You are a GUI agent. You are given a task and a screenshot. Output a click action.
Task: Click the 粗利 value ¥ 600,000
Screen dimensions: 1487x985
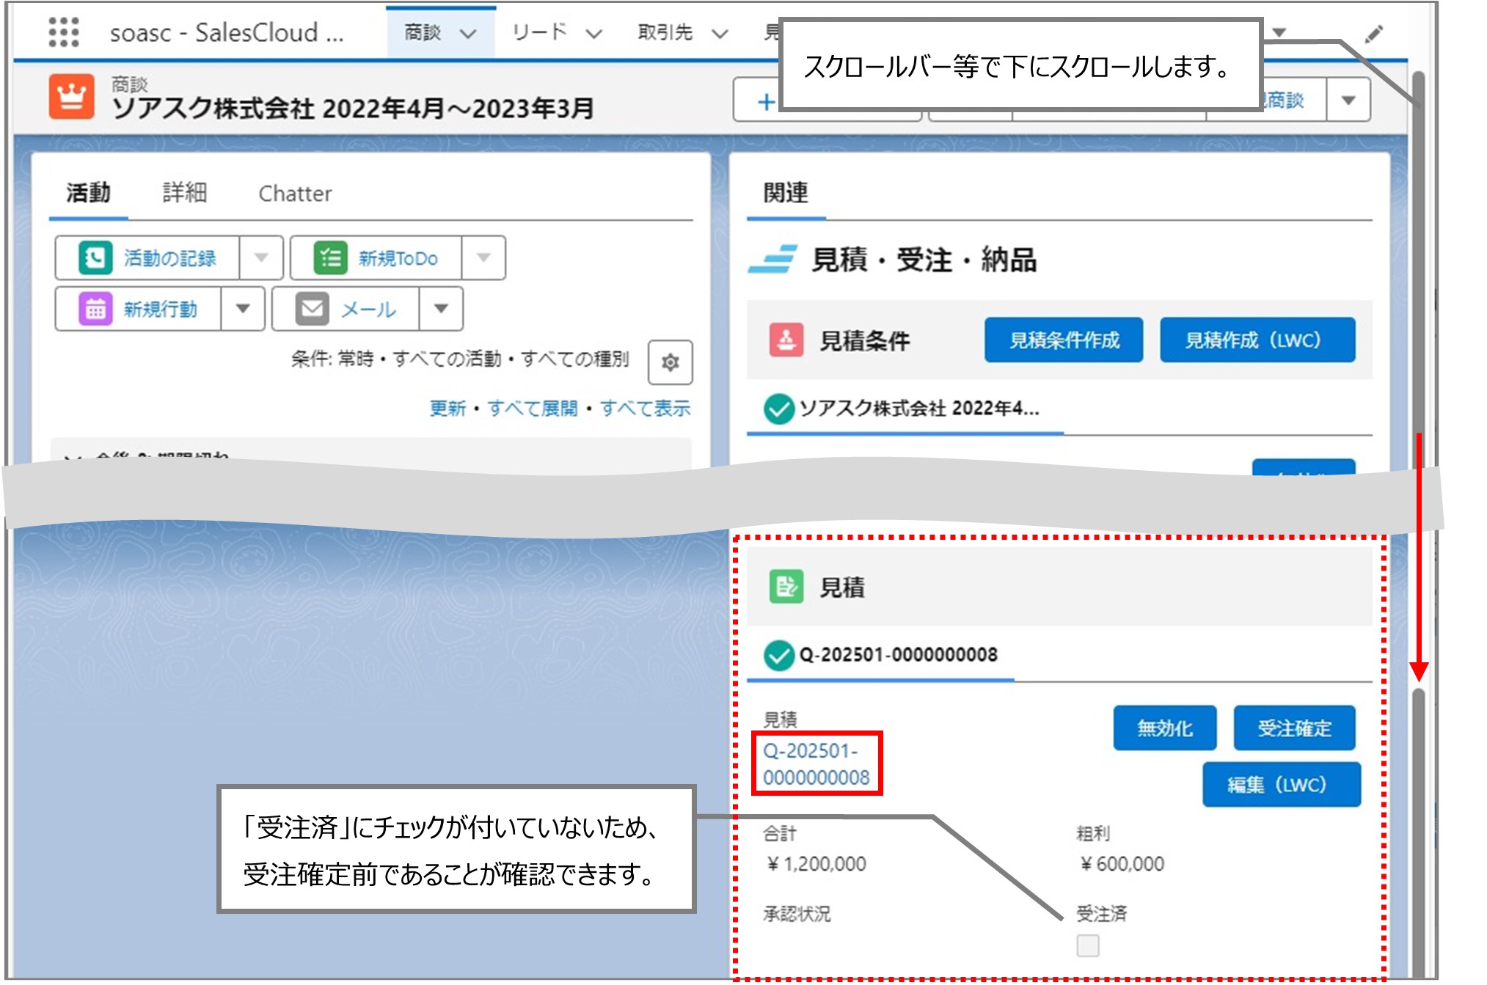(x=1121, y=864)
